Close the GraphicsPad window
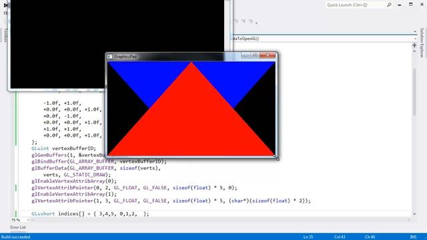 point(268,55)
